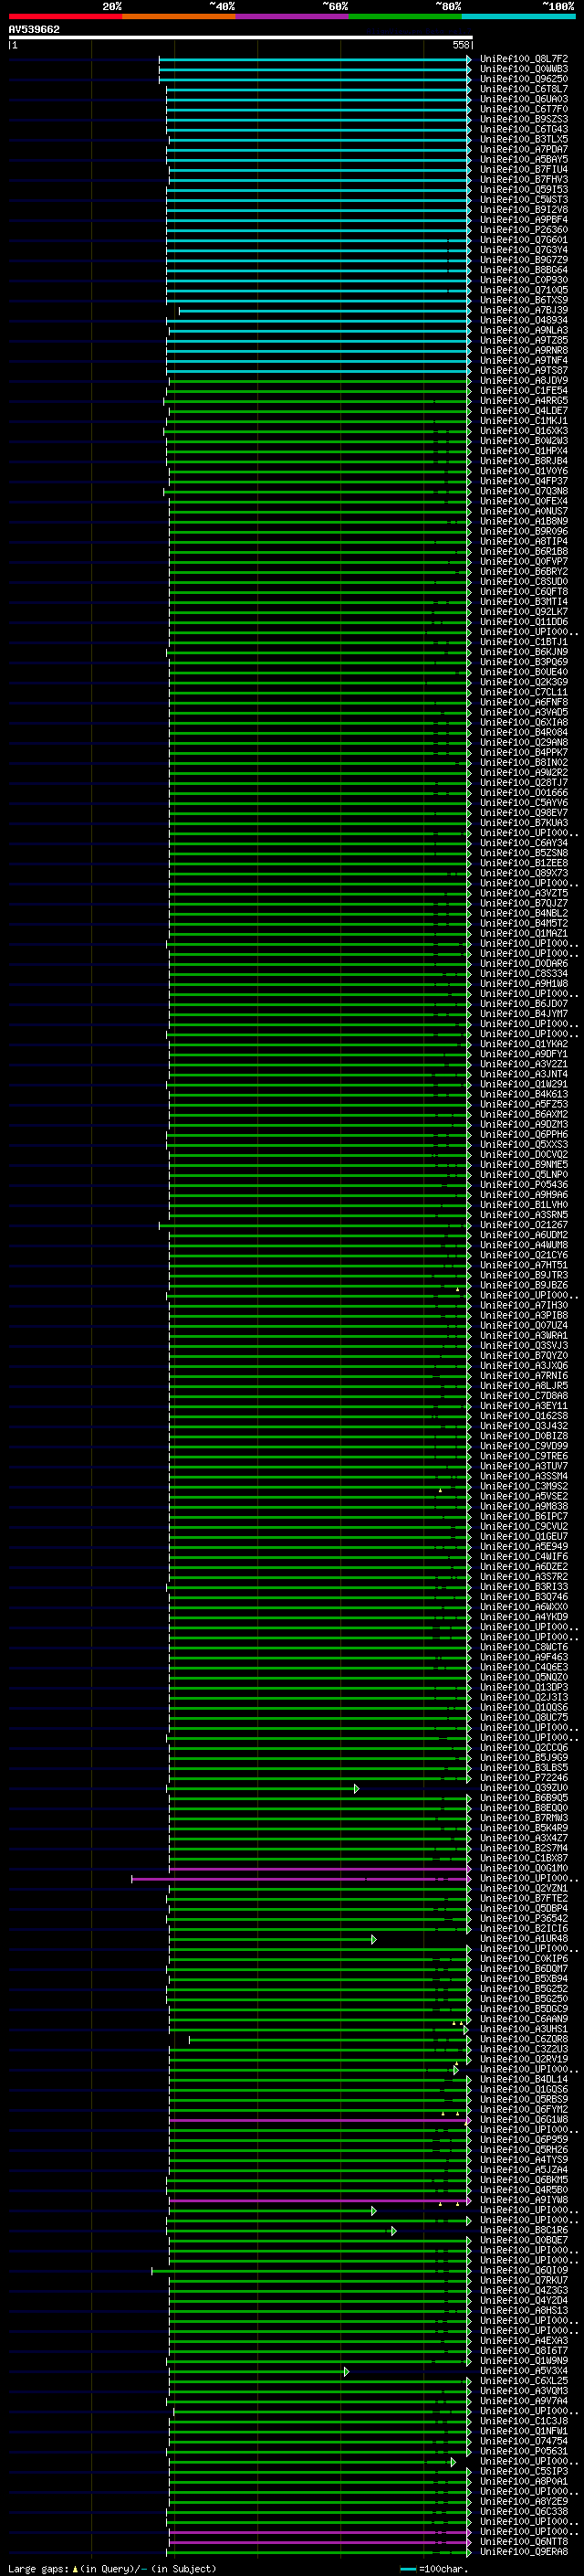
Task: Click the purple alignment bar of Q6G1W8
Action: coord(319,2120)
